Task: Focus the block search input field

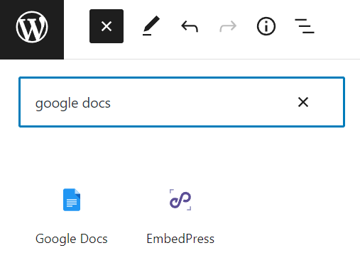Action: [x=182, y=102]
